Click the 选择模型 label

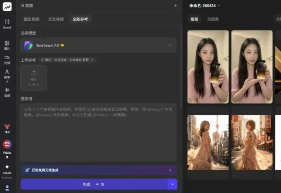coord(28,33)
